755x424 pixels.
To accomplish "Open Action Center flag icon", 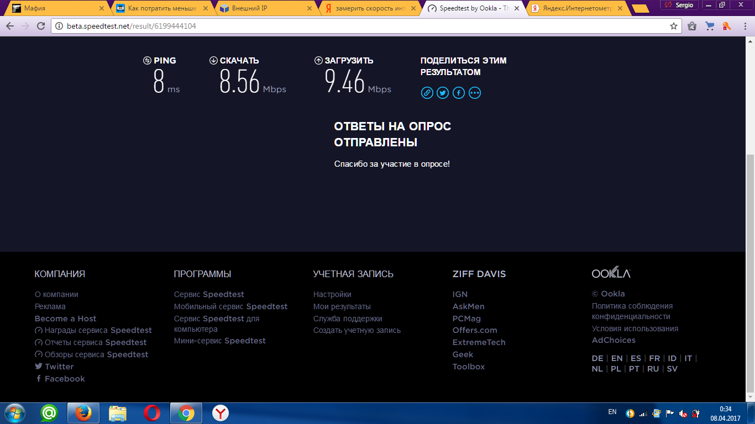I will pos(669,413).
